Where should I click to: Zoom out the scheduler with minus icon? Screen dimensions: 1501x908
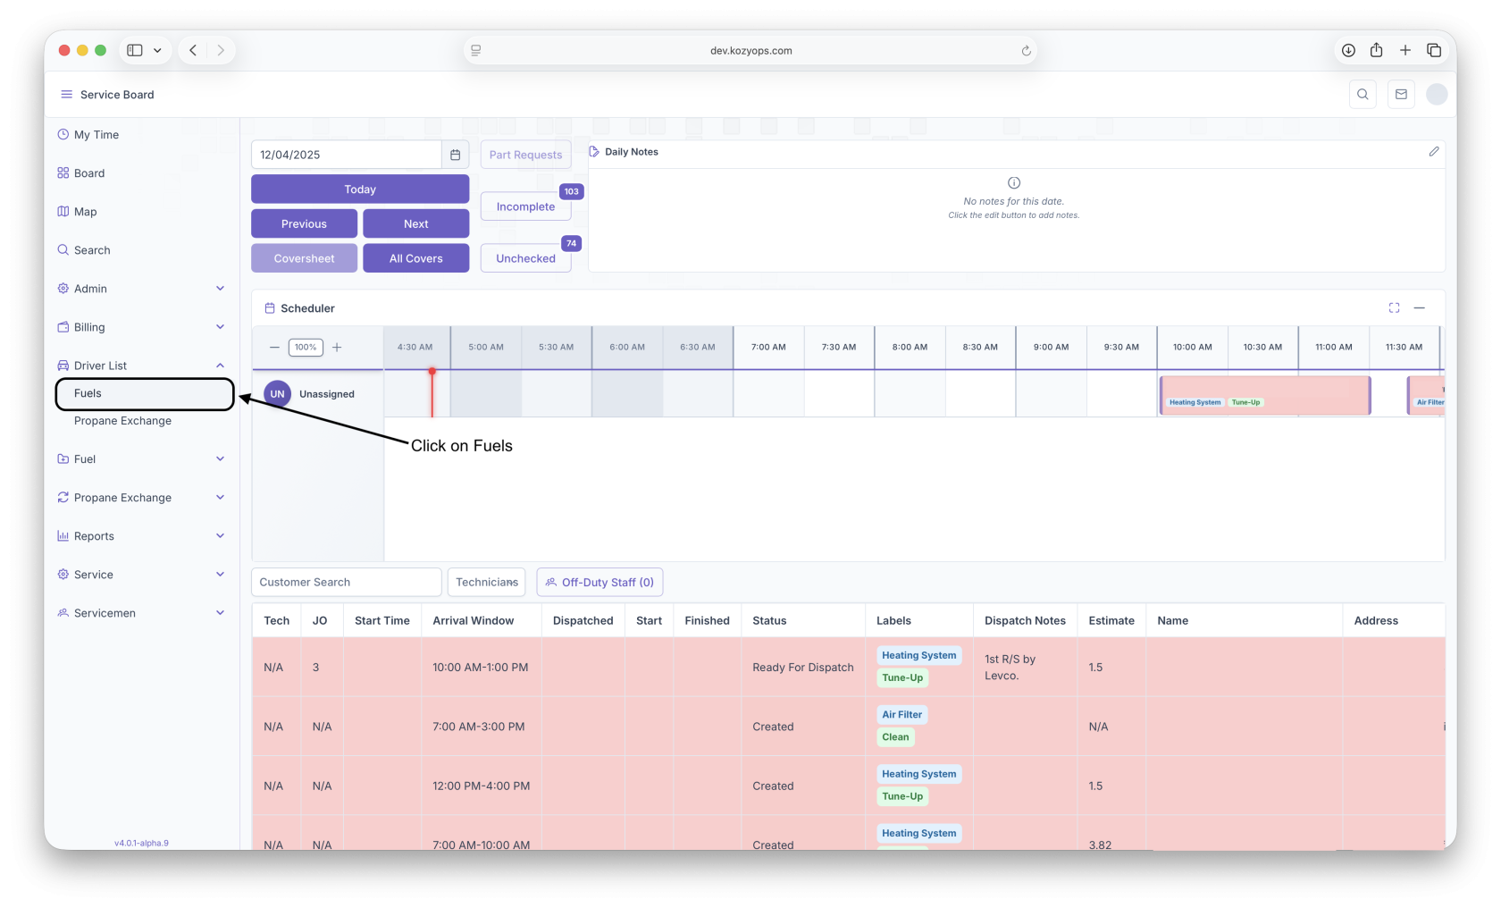(x=274, y=348)
